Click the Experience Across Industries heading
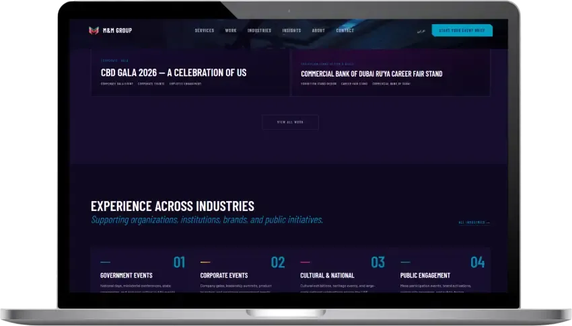 tap(172, 206)
